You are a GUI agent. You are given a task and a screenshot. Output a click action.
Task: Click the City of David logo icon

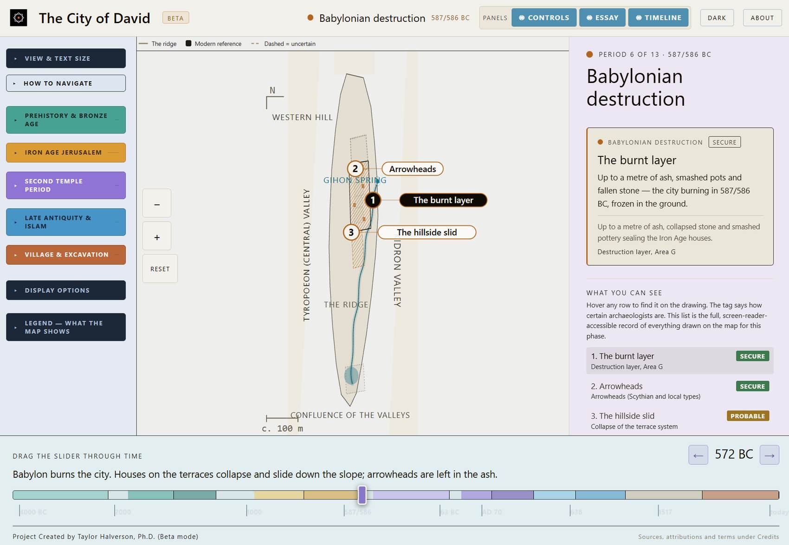tap(19, 18)
